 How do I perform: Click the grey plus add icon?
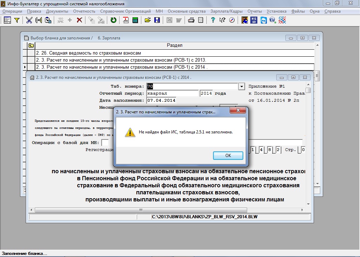tap(70, 20)
